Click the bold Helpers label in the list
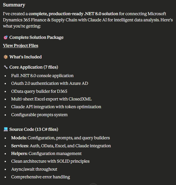176x185 pixels. tap(19, 153)
